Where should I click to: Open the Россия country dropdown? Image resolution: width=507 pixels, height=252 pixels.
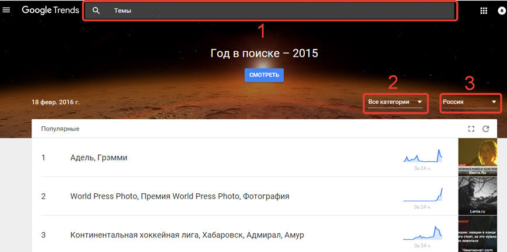click(x=470, y=102)
